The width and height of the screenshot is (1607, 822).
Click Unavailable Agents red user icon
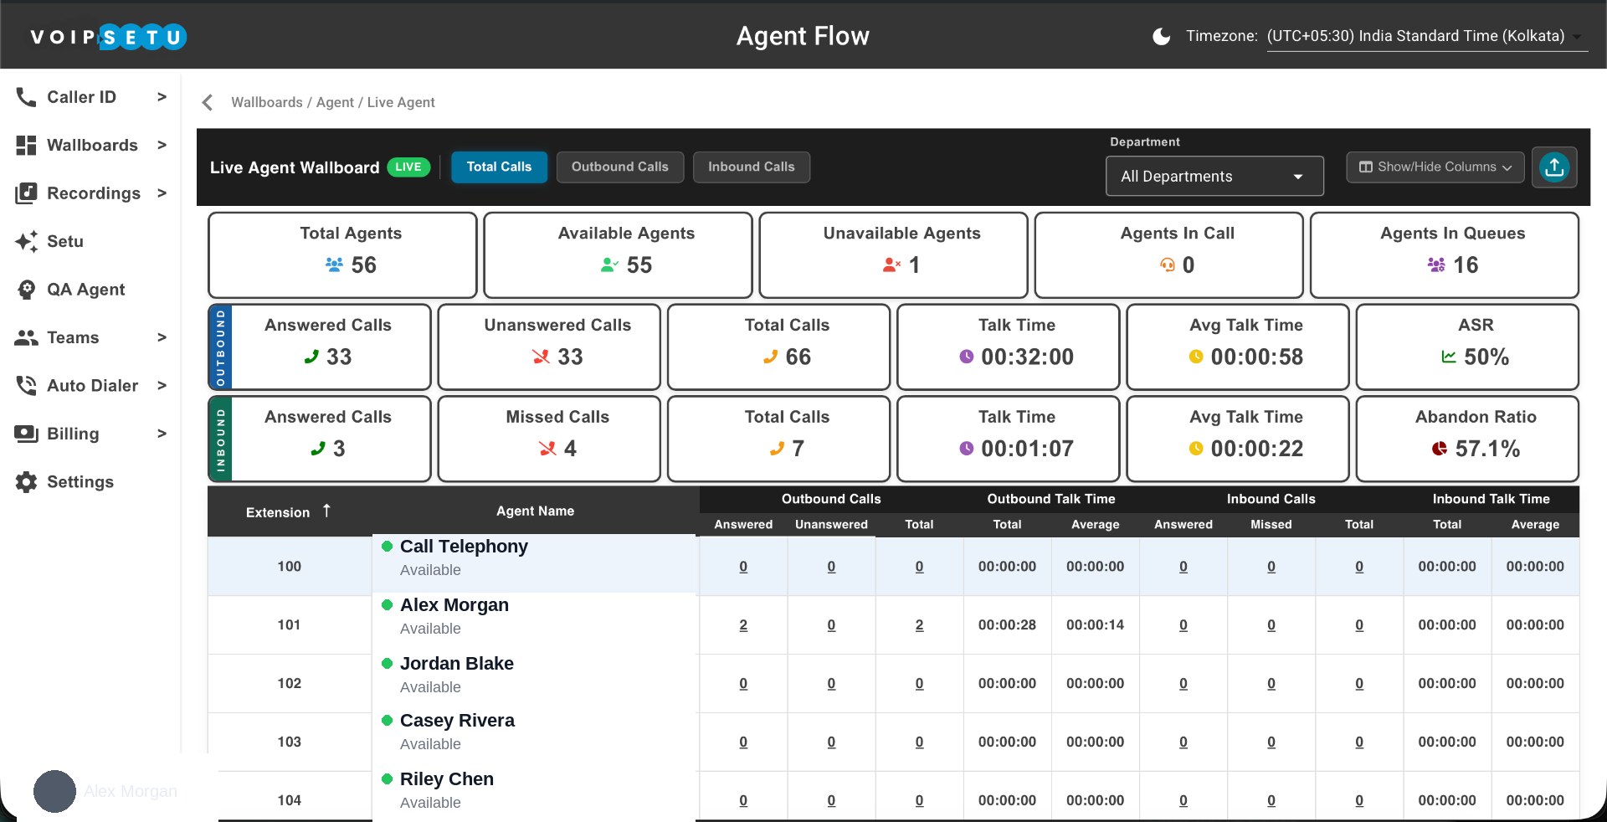891,265
